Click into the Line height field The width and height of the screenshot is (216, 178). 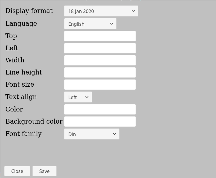click(100, 73)
